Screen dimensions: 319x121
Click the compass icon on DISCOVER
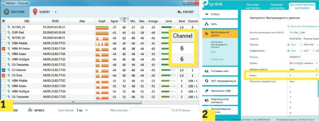coord(6,12)
